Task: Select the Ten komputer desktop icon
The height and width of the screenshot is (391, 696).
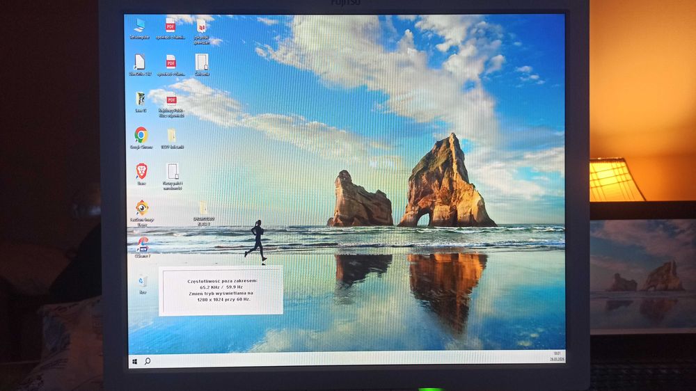Action: point(140,29)
